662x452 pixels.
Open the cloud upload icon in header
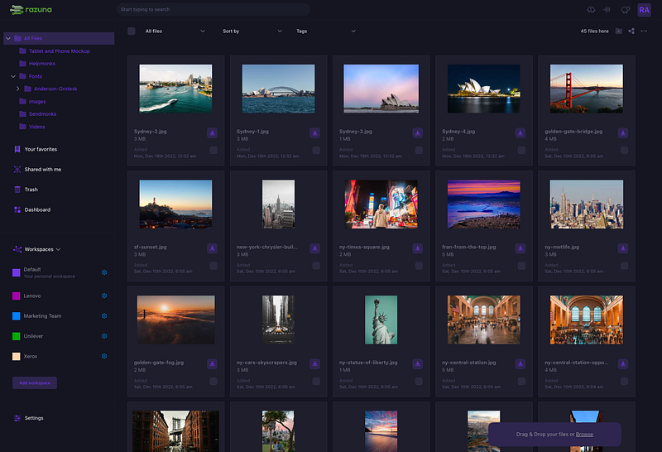(591, 10)
